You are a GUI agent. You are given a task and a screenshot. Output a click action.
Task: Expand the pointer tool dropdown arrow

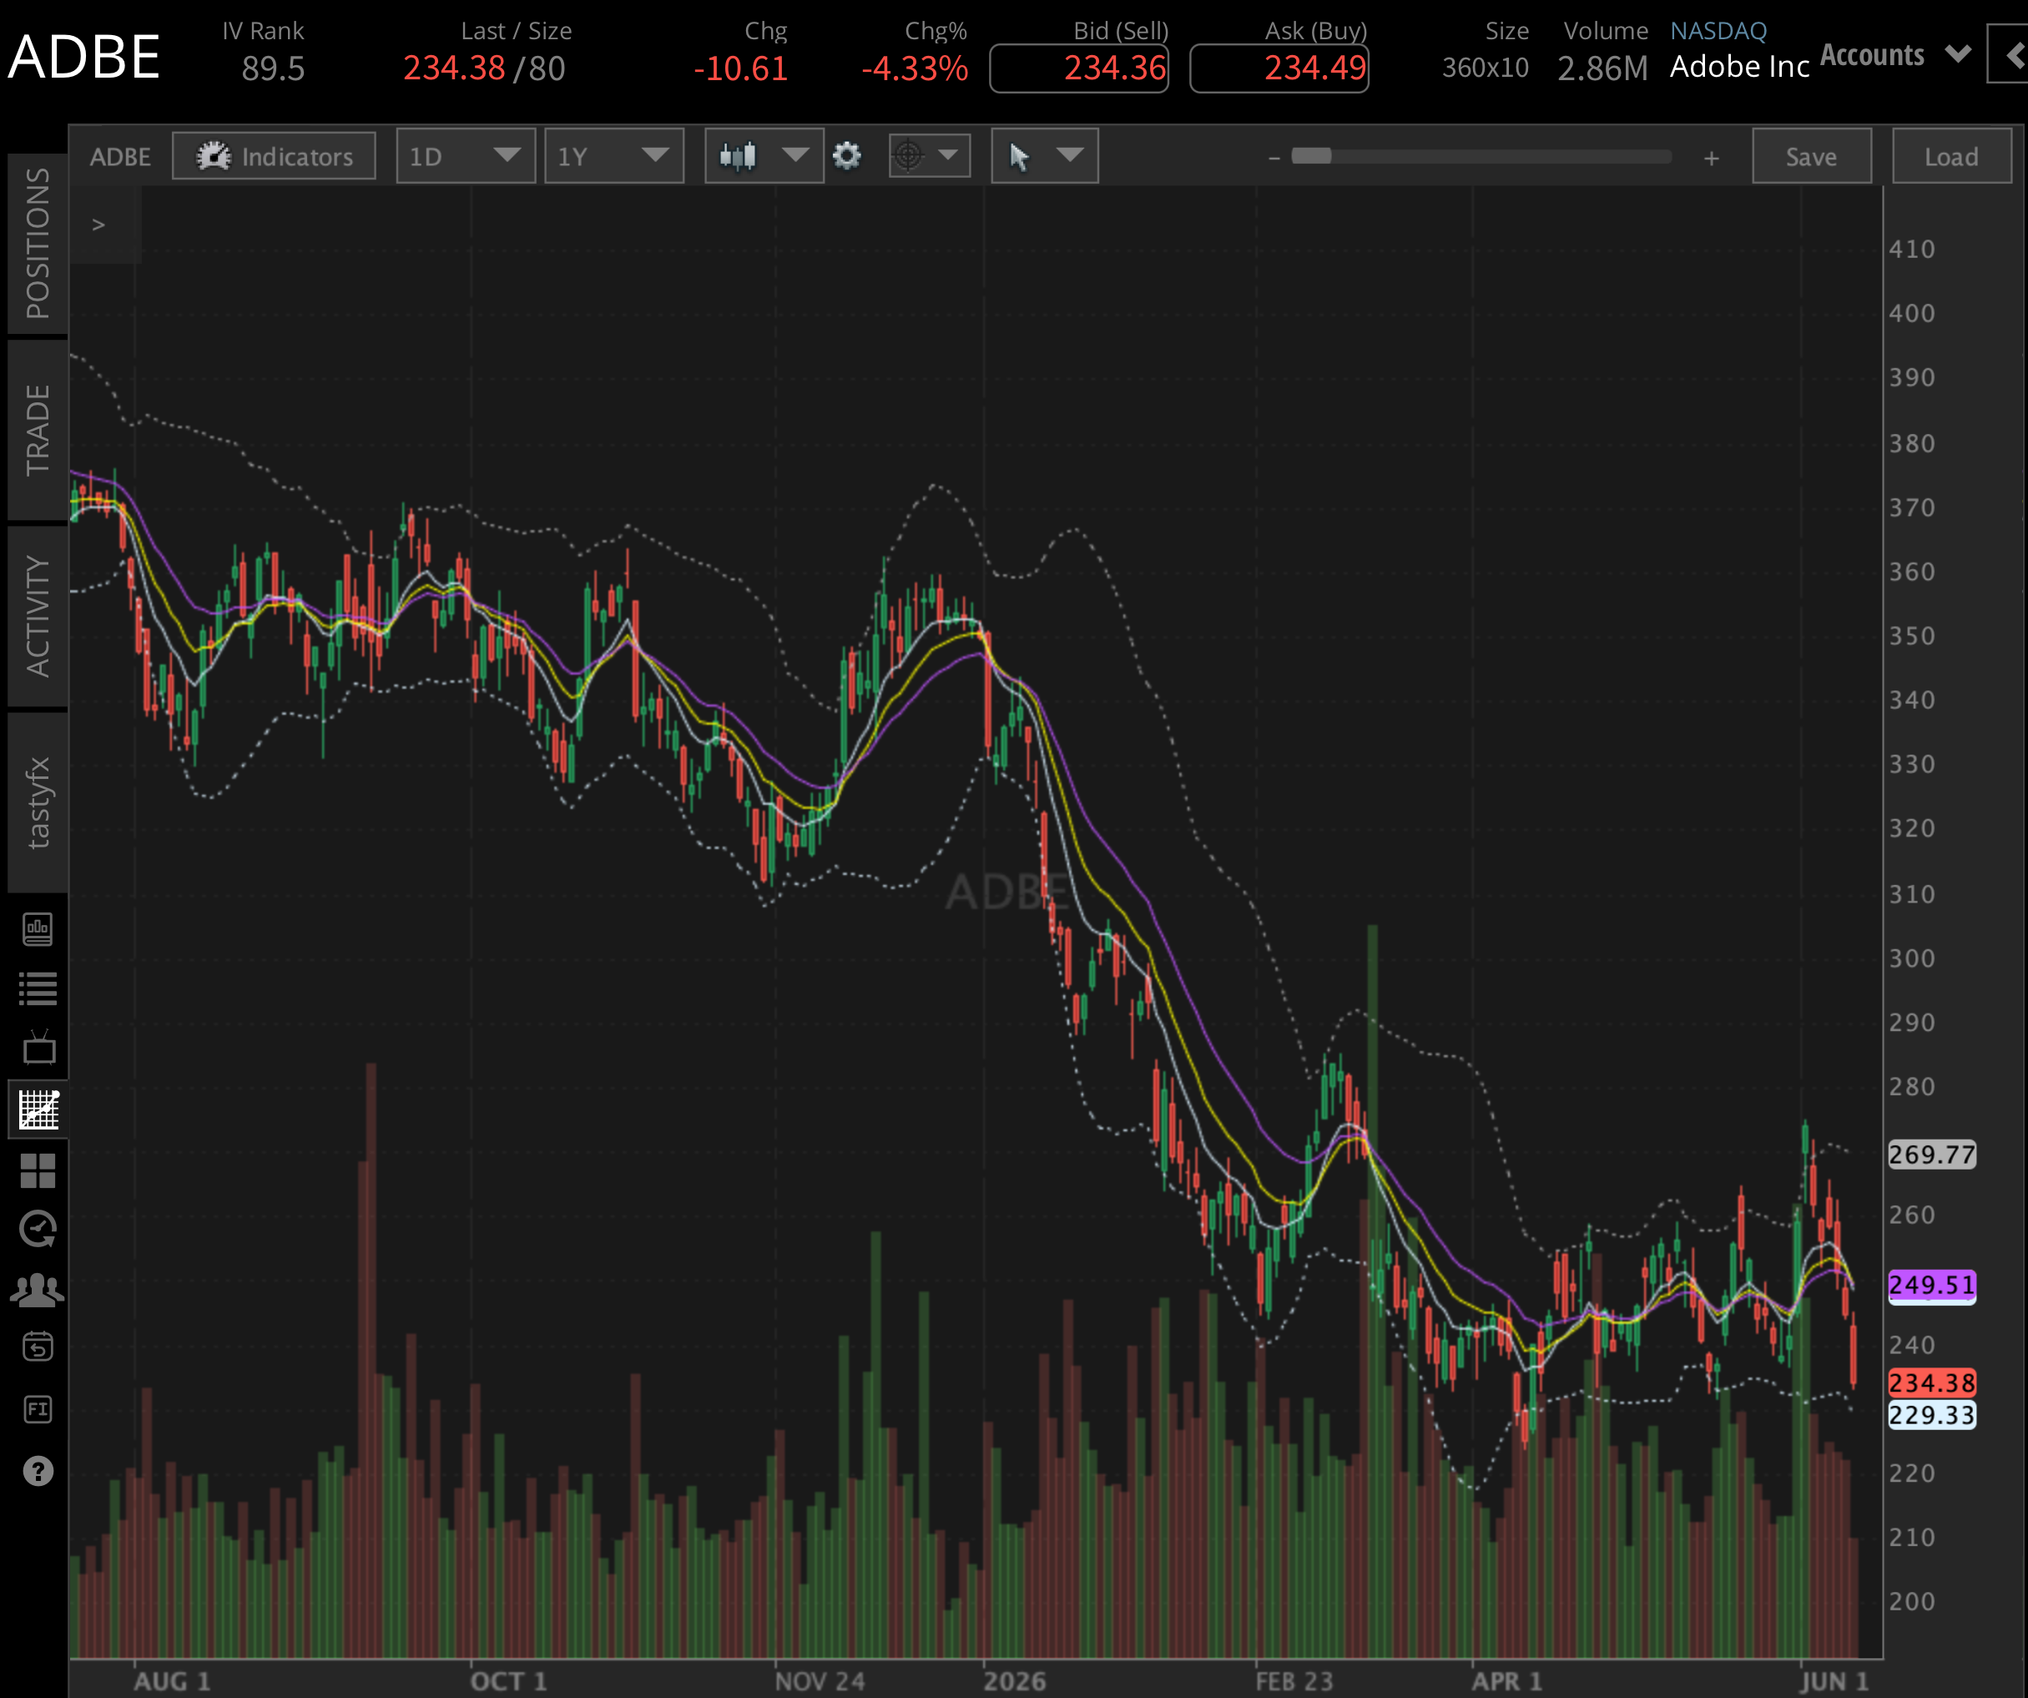point(1070,154)
